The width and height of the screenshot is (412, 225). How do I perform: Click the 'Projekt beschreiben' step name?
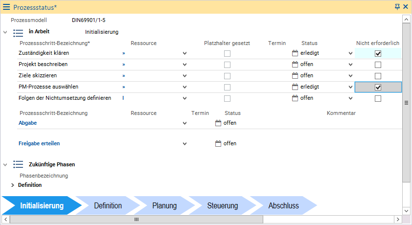tap(43, 65)
